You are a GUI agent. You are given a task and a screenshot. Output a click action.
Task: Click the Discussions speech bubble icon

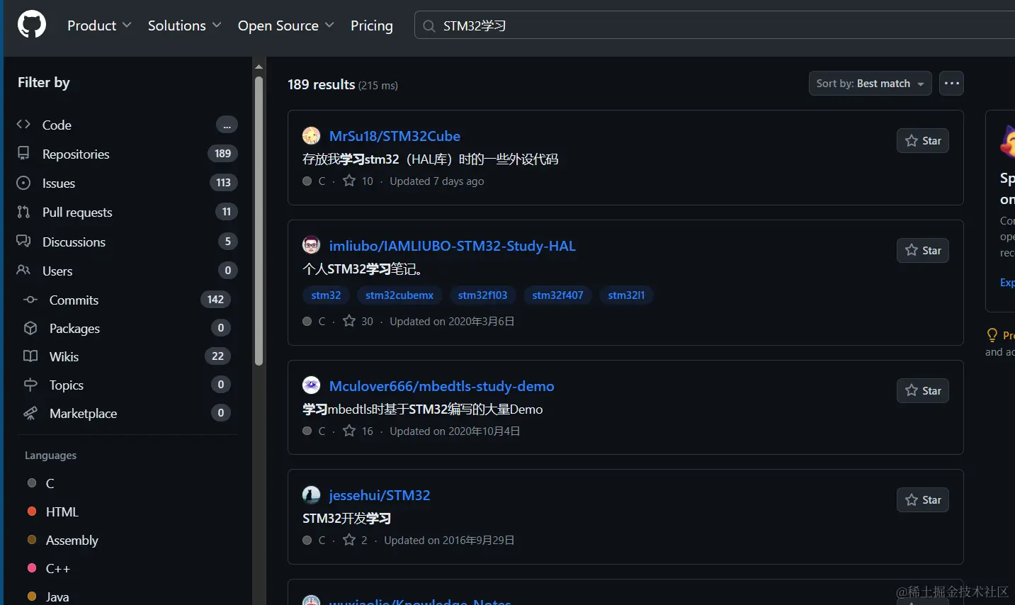pyautogui.click(x=23, y=241)
